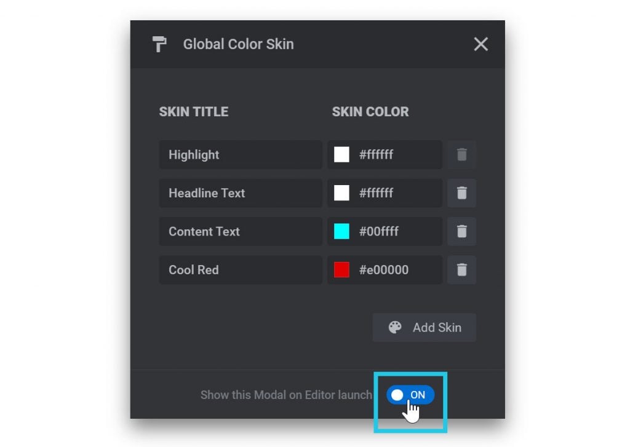Open the Add Skin button

424,327
